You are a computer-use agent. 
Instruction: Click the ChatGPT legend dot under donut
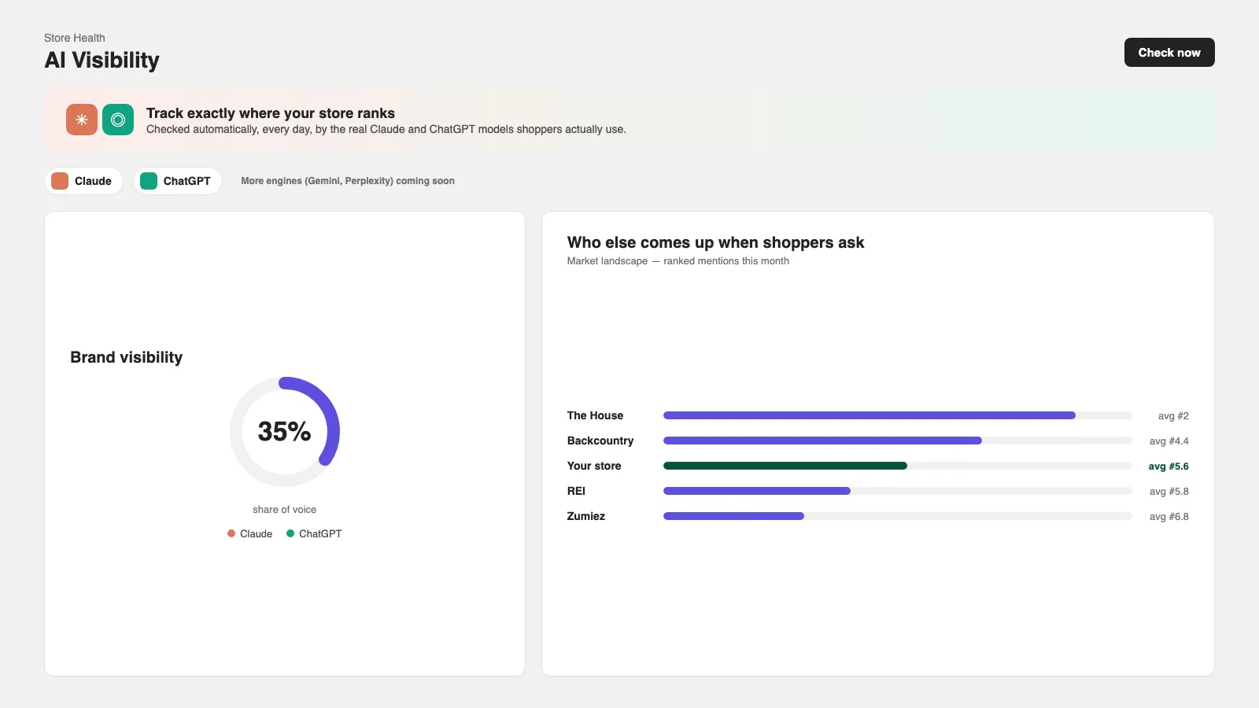point(290,533)
